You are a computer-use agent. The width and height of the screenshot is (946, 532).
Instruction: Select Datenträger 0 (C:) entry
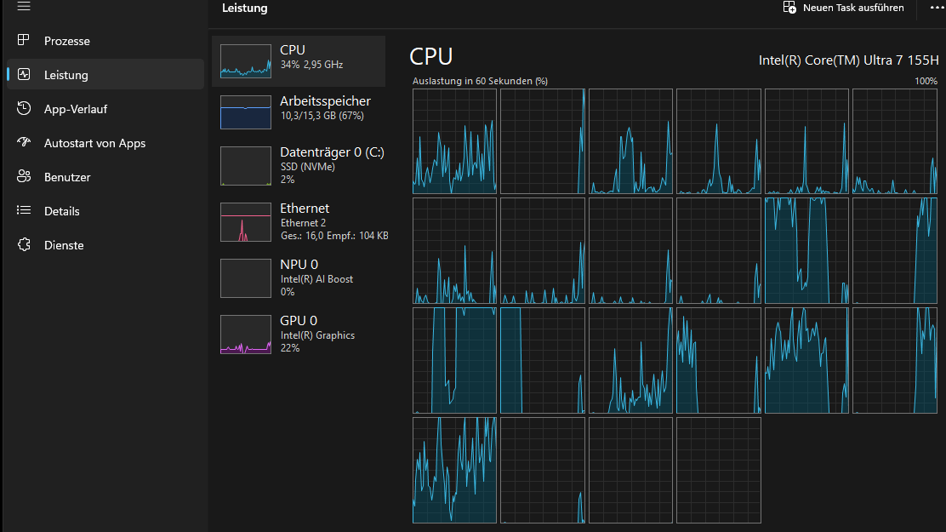pyautogui.click(x=299, y=165)
